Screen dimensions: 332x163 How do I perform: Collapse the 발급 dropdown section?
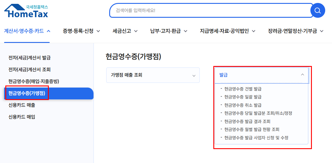click(262, 75)
